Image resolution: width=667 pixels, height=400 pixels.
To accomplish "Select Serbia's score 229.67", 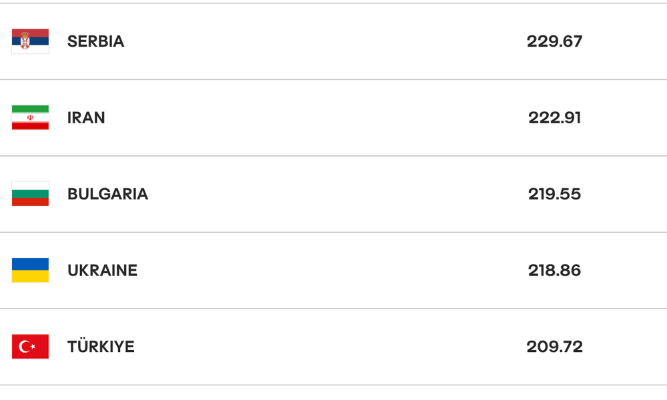I will 554,41.
